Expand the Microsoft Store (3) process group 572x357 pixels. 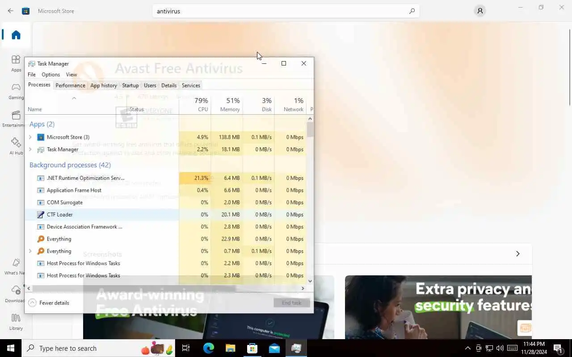(x=30, y=137)
